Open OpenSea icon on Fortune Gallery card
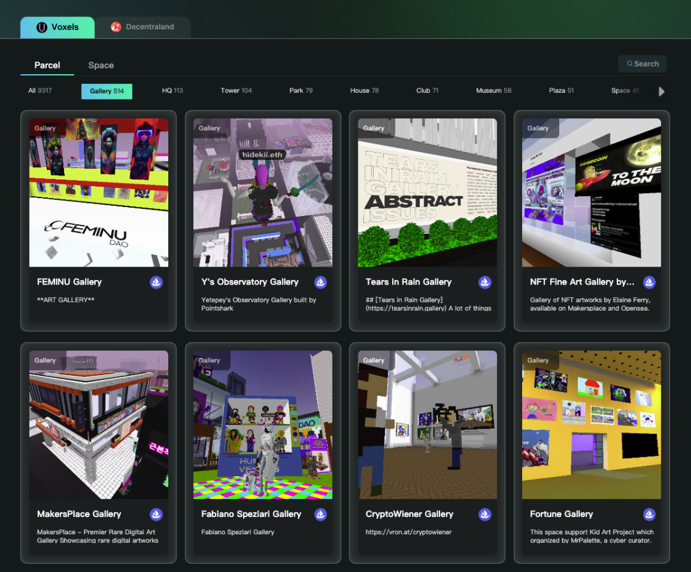 coord(649,514)
